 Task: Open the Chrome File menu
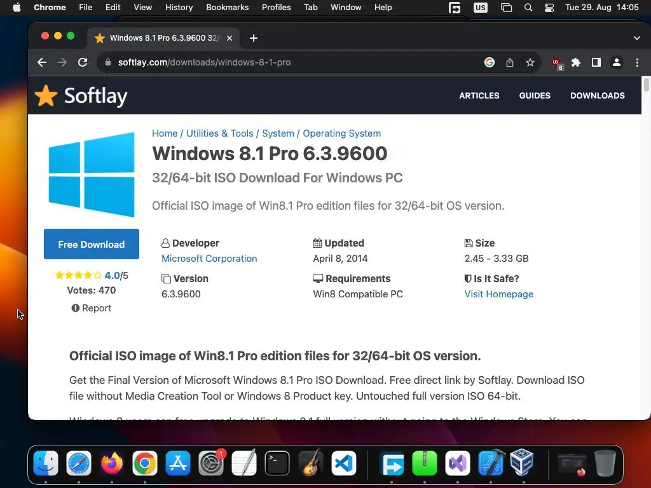pos(86,8)
